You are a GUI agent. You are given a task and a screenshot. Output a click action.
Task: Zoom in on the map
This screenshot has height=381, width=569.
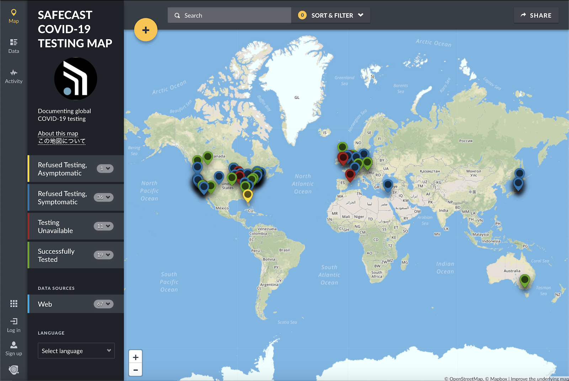[x=135, y=357]
